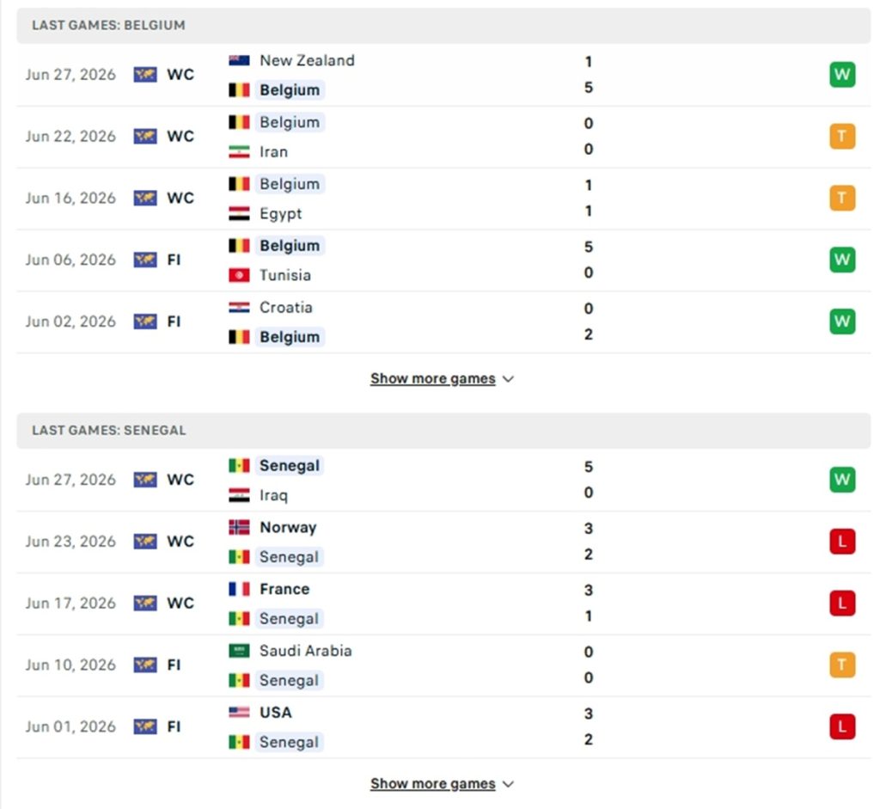
Task: Click WC competition icon on Jun 23 match
Action: coord(145,542)
